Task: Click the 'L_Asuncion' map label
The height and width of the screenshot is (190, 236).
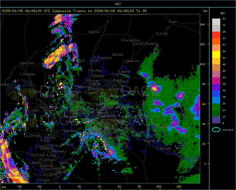Action: [x=131, y=61]
